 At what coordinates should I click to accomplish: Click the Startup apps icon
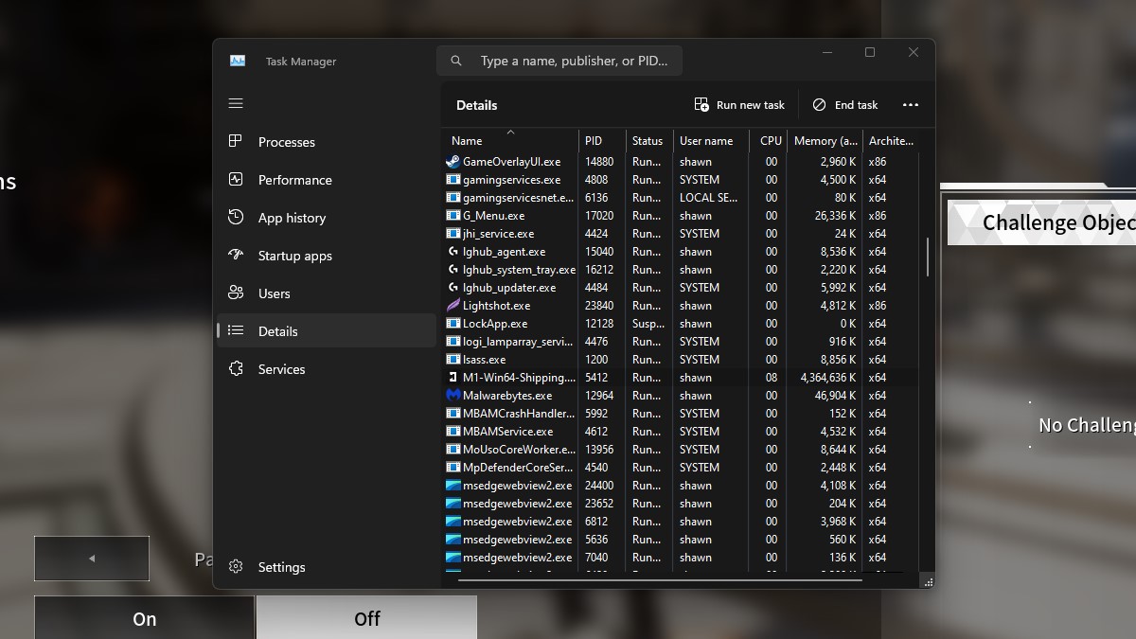coord(236,256)
